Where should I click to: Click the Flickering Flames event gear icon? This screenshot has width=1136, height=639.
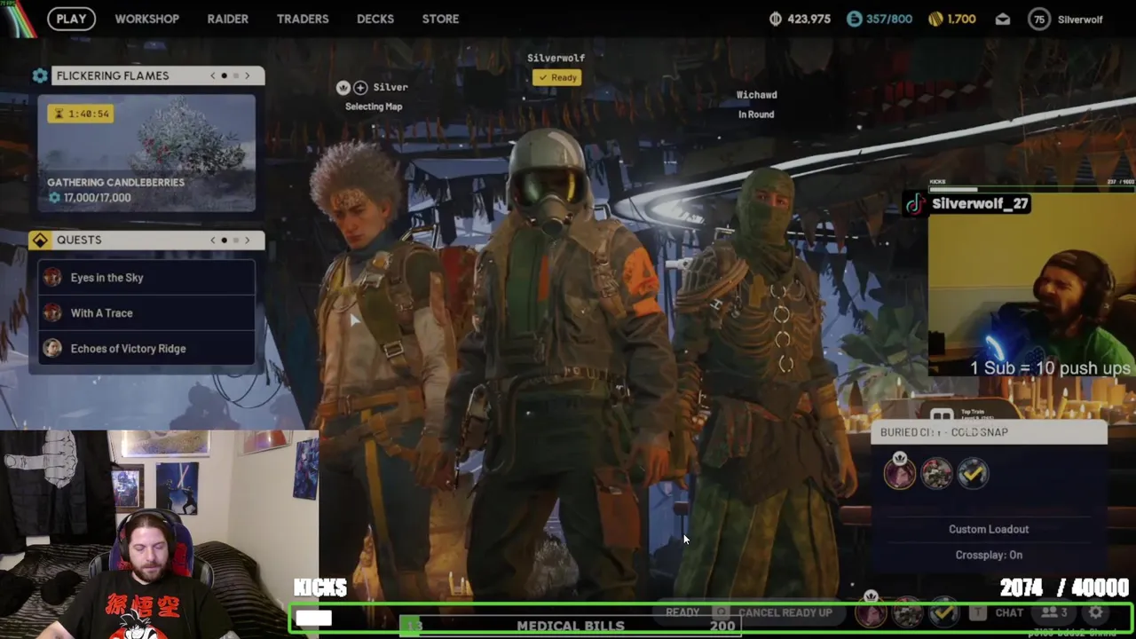(40, 75)
